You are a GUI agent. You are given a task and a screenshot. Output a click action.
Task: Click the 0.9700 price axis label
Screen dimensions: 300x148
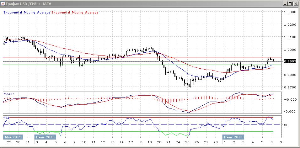pos(290,87)
